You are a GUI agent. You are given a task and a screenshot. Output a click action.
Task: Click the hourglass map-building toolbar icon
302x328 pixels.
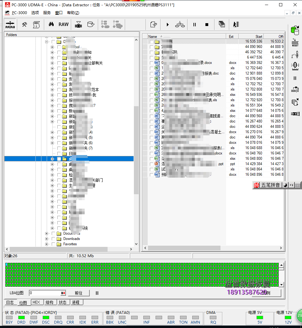point(78,24)
